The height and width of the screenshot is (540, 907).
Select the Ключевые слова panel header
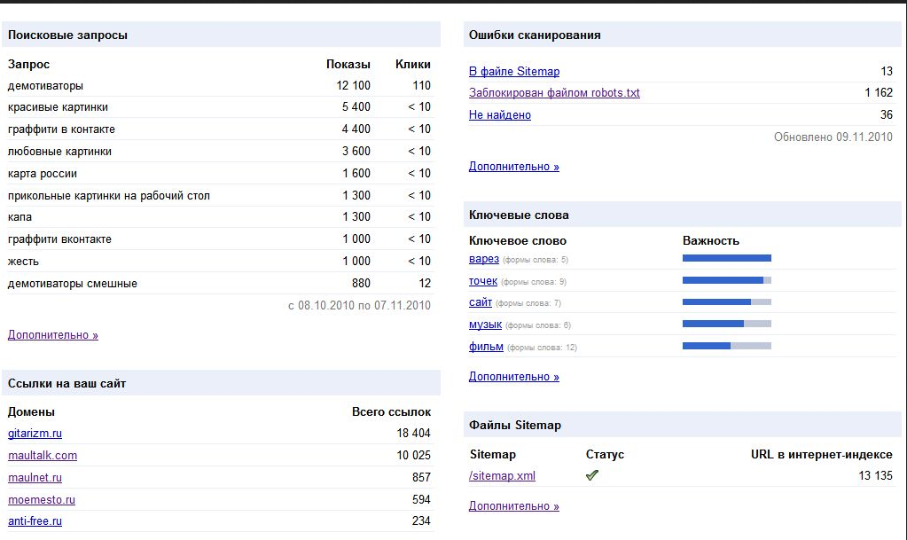pos(514,214)
